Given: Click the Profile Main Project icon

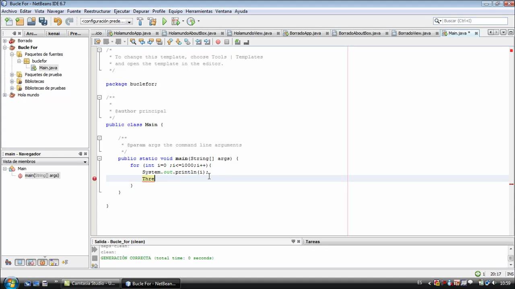Looking at the screenshot, I should pos(191,21).
